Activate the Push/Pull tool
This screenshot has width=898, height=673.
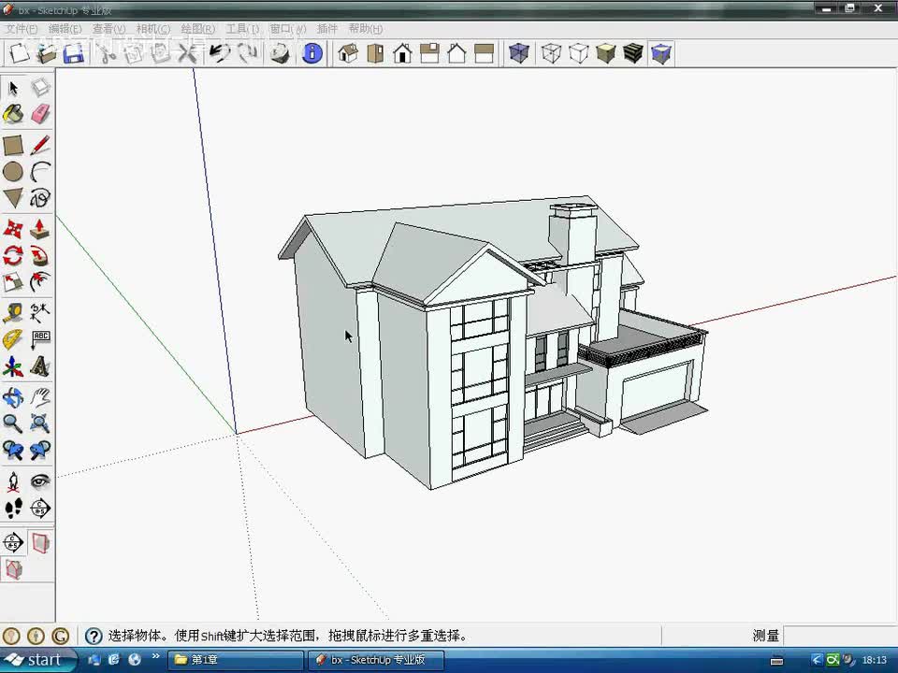pos(40,229)
